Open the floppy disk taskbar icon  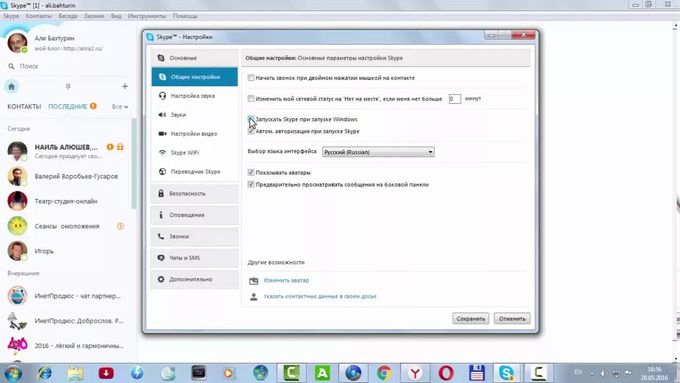click(477, 373)
